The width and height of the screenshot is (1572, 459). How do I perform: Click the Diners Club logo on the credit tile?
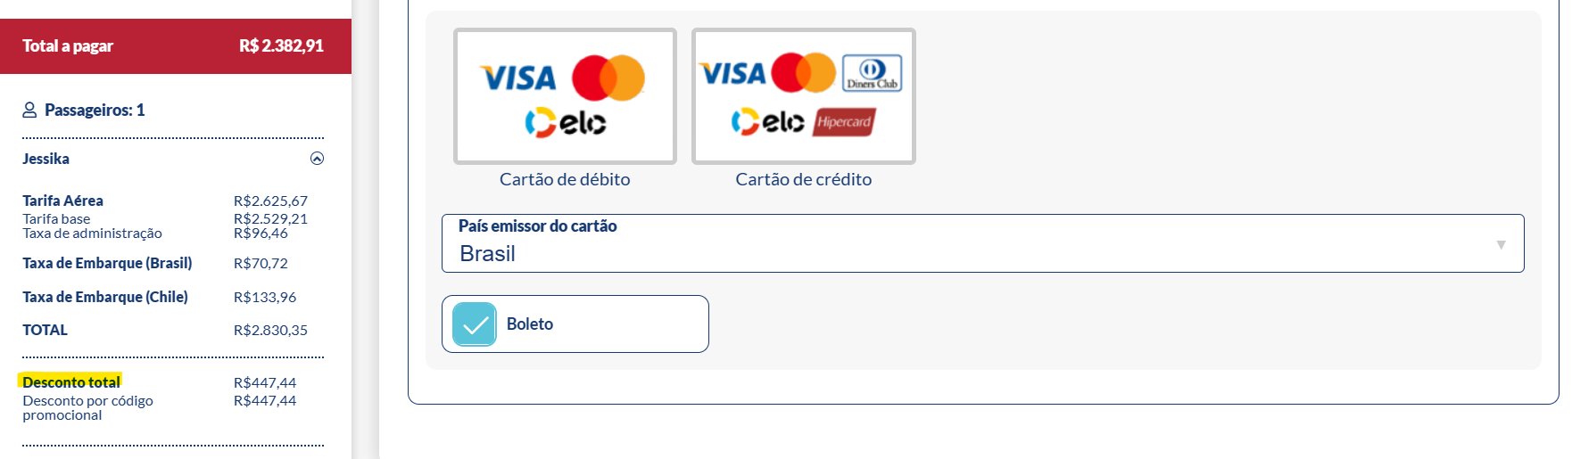(x=872, y=73)
